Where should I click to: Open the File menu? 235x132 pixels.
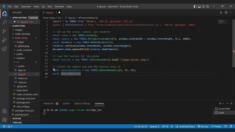[10, 7]
